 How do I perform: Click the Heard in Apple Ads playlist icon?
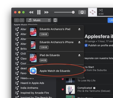point(17,83)
